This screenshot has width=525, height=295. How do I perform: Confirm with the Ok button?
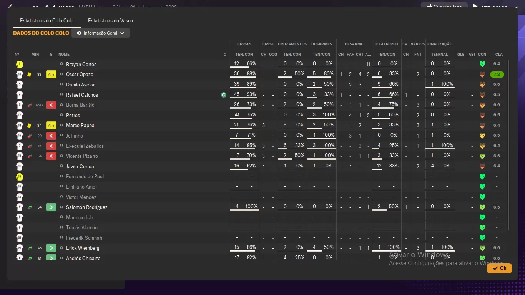(499, 268)
